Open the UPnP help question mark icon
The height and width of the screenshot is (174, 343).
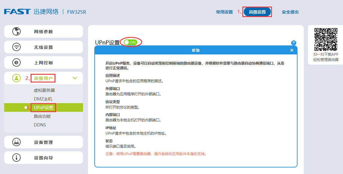pos(294,43)
